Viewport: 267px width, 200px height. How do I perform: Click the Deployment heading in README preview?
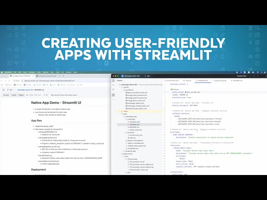38,170
